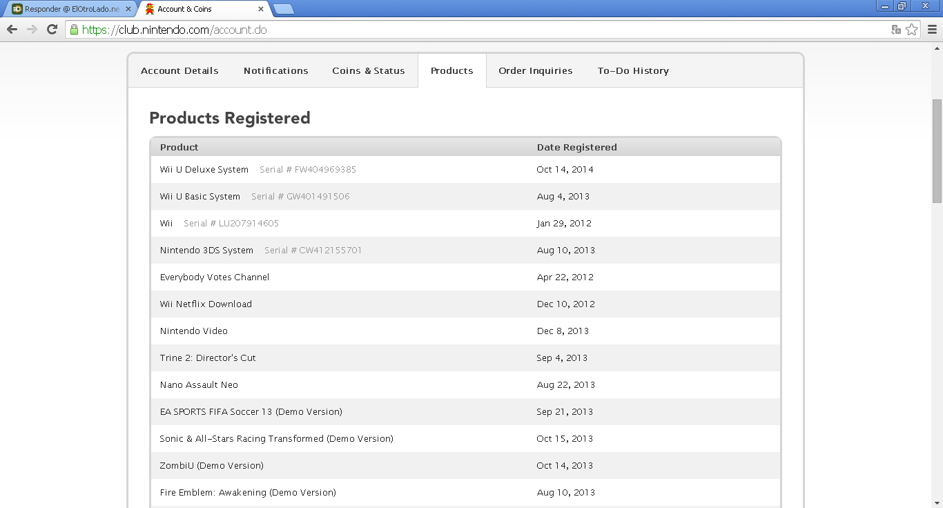
Task: Open a new browser tab
Action: [x=284, y=9]
